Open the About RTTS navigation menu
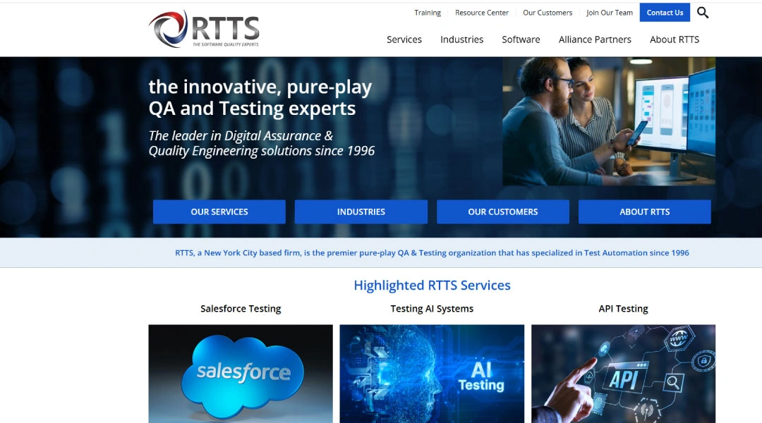 (x=675, y=39)
